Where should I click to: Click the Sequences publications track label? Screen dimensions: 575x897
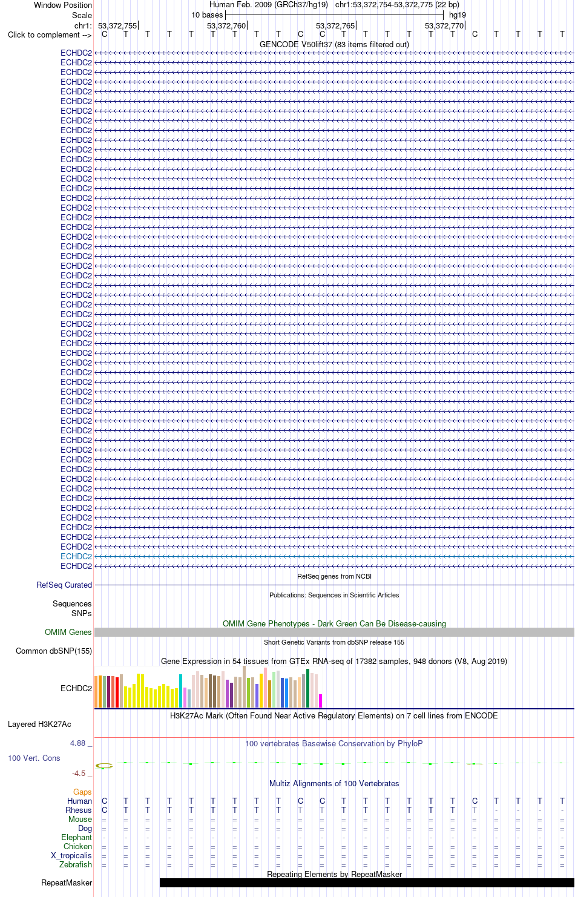[72, 603]
